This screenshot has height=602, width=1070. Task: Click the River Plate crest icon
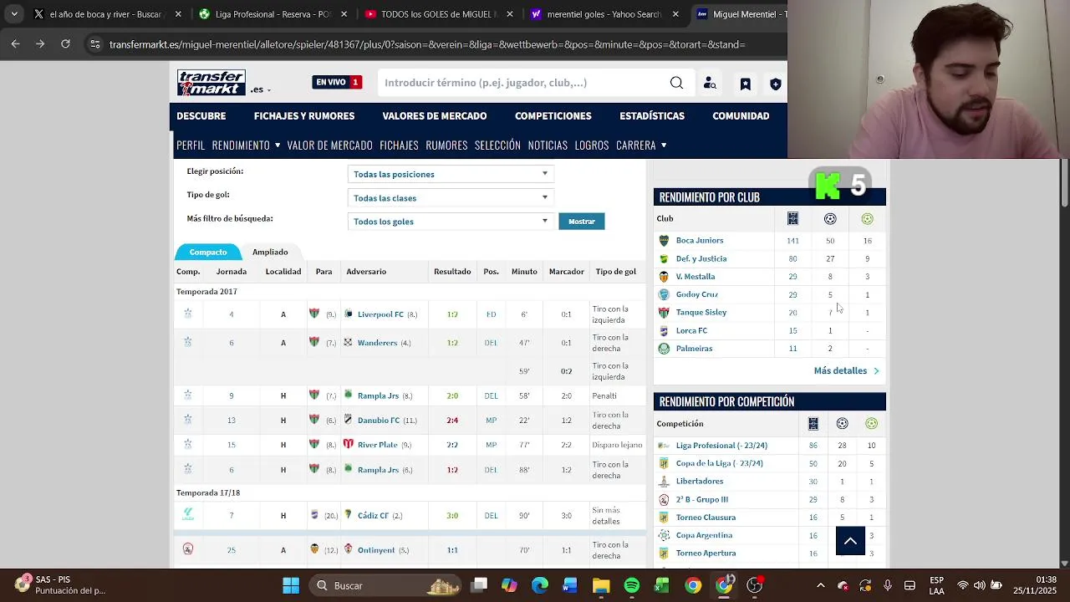point(349,444)
